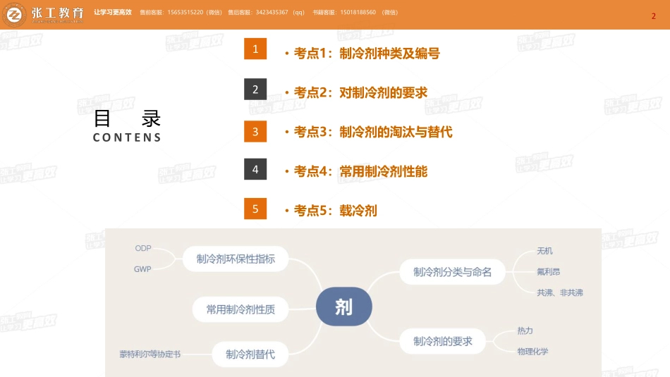Image resolution: width=670 pixels, height=377 pixels.
Task: Click the 热力 leaf label
Action: point(525,331)
